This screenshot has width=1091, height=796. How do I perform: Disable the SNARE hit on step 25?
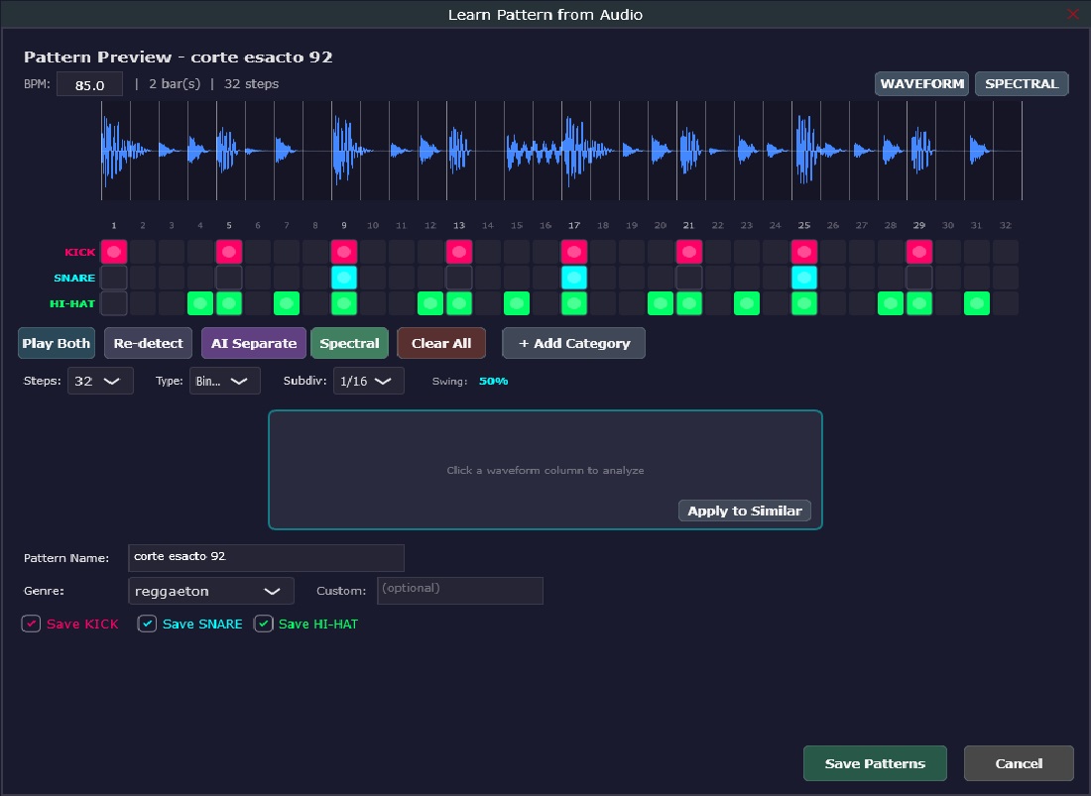coord(804,278)
